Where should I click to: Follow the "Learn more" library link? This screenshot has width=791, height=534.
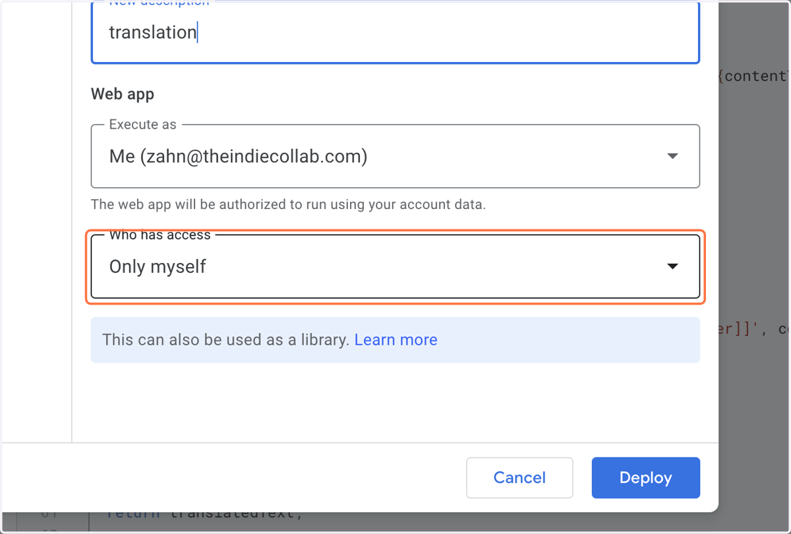click(395, 340)
